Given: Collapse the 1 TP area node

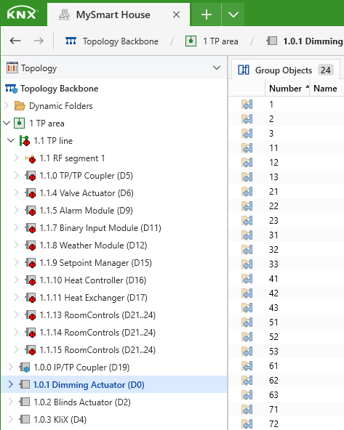Looking at the screenshot, I should [x=7, y=123].
